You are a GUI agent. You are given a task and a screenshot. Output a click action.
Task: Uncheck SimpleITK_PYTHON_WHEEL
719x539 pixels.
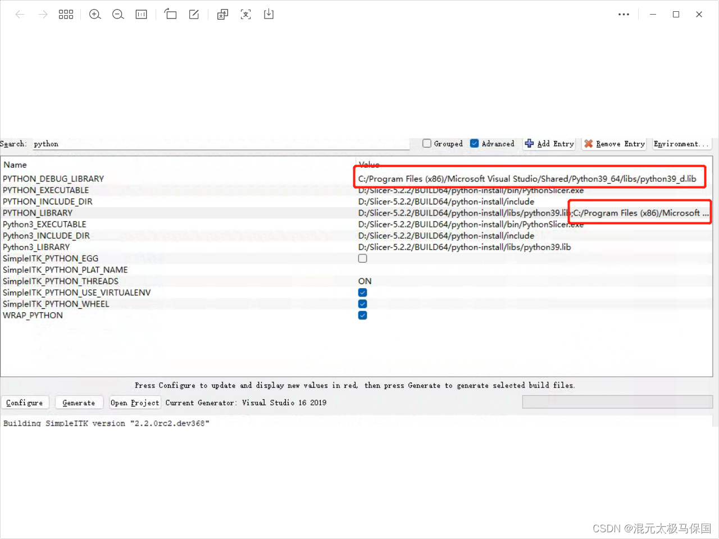pos(362,304)
